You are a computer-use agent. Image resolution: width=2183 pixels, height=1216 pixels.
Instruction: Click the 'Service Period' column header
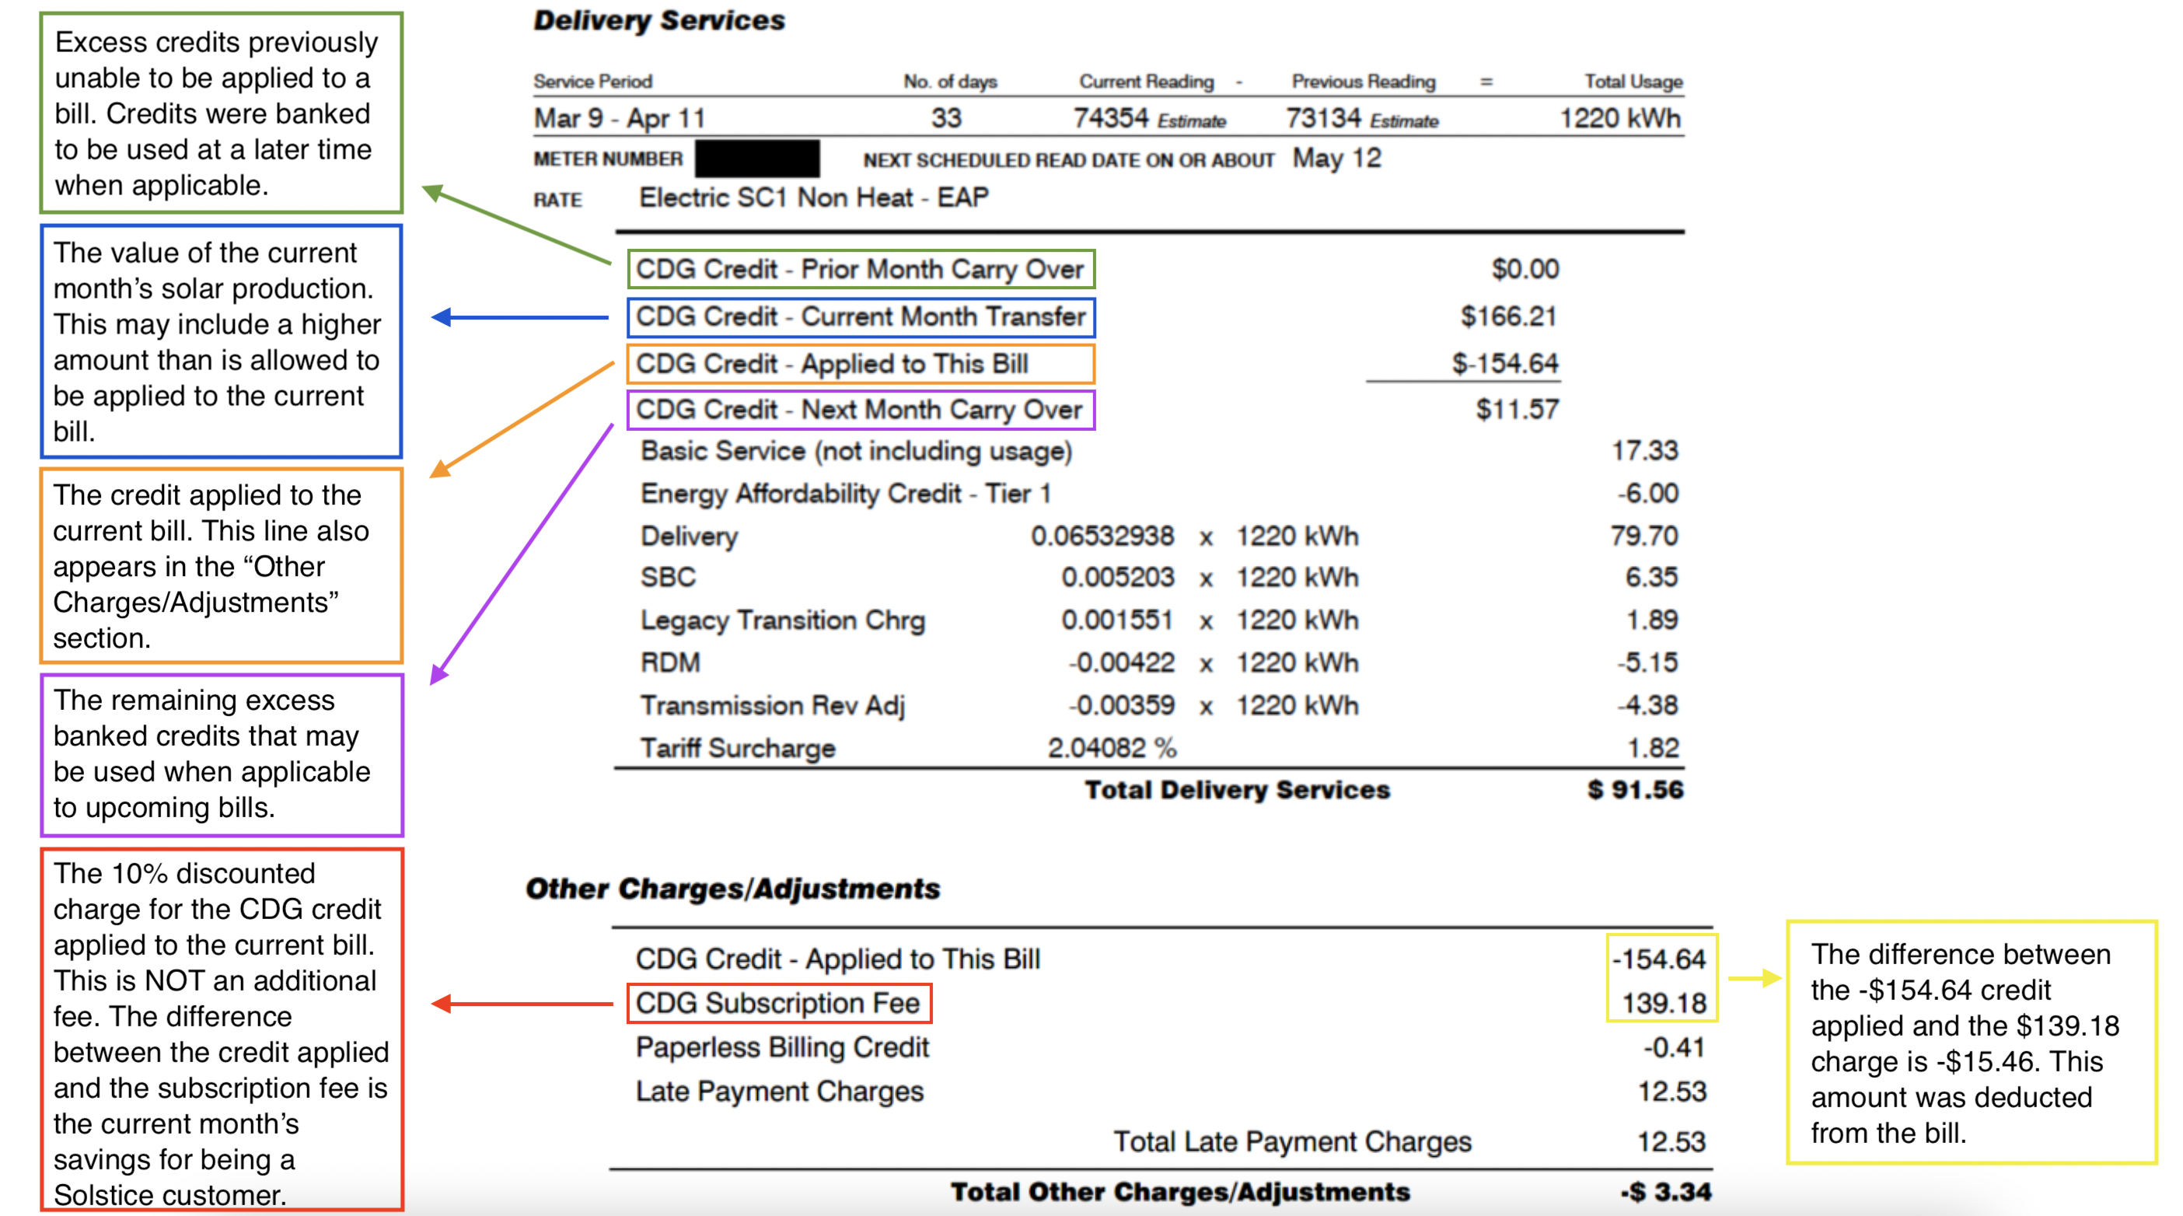[592, 82]
